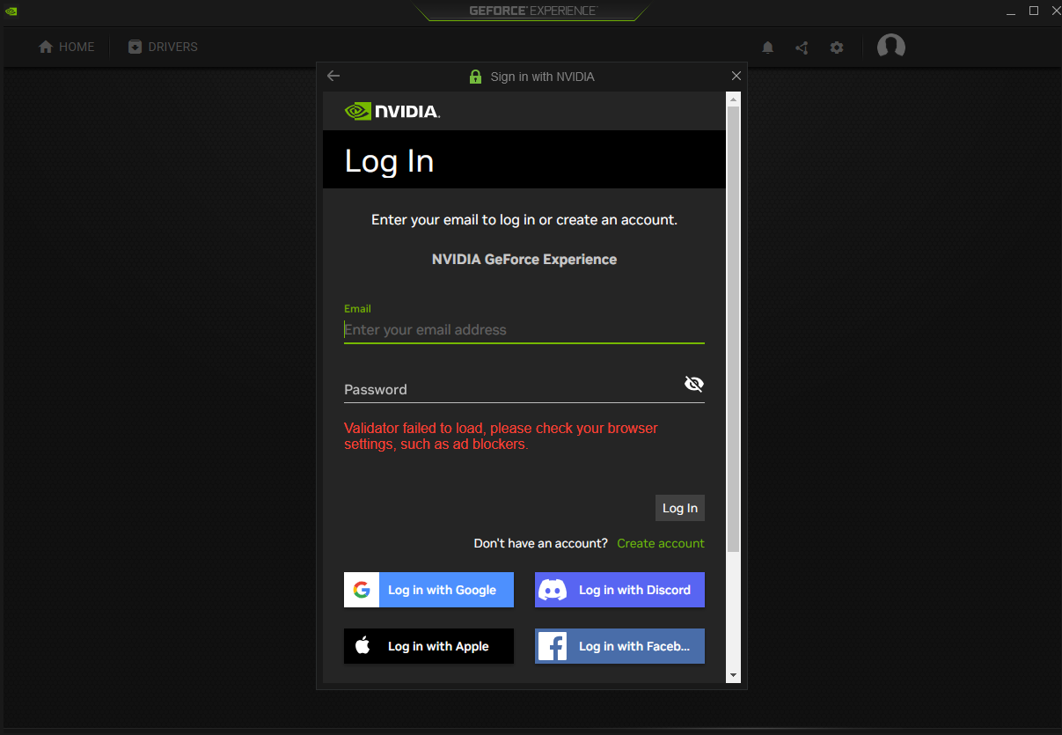The height and width of the screenshot is (735, 1062).
Task: Click the share icon in toolbar
Action: point(802,48)
